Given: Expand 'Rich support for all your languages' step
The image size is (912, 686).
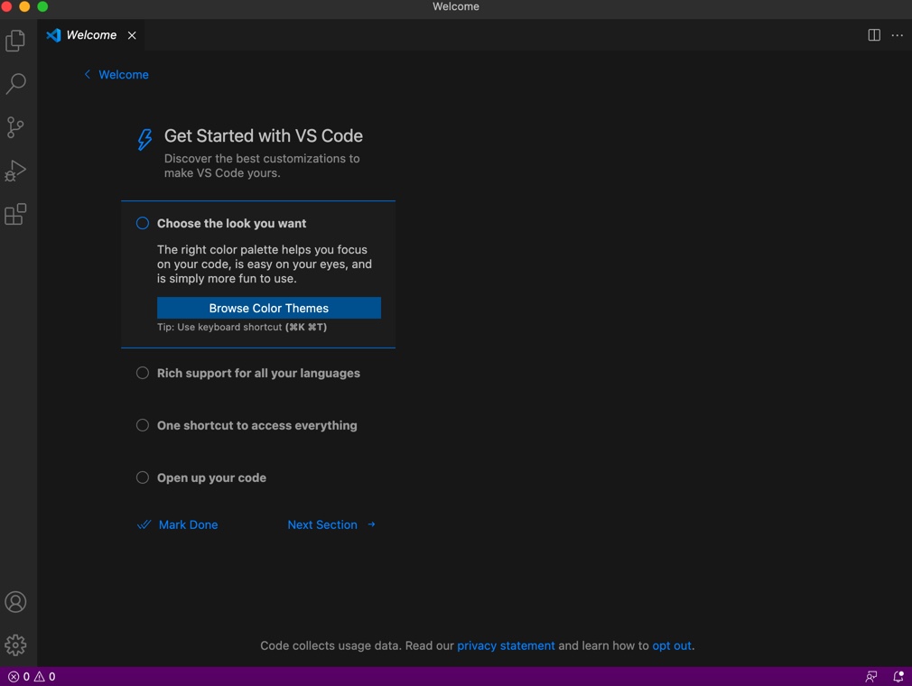Looking at the screenshot, I should [258, 373].
